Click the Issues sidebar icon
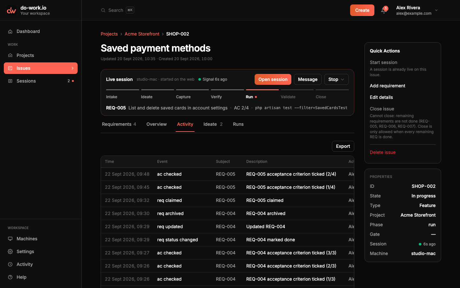460x288 pixels. (10, 68)
